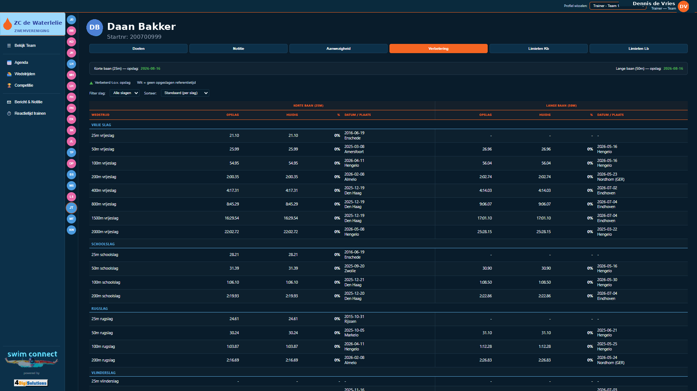Select the blue LH swimmer avatar
The image size is (697, 391).
pos(72,64)
